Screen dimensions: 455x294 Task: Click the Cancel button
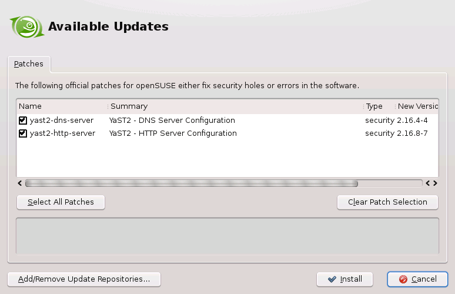[x=417, y=279]
